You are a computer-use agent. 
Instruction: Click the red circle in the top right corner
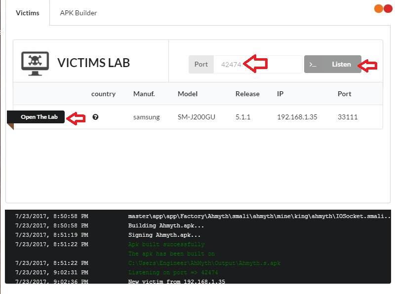pyautogui.click(x=388, y=8)
